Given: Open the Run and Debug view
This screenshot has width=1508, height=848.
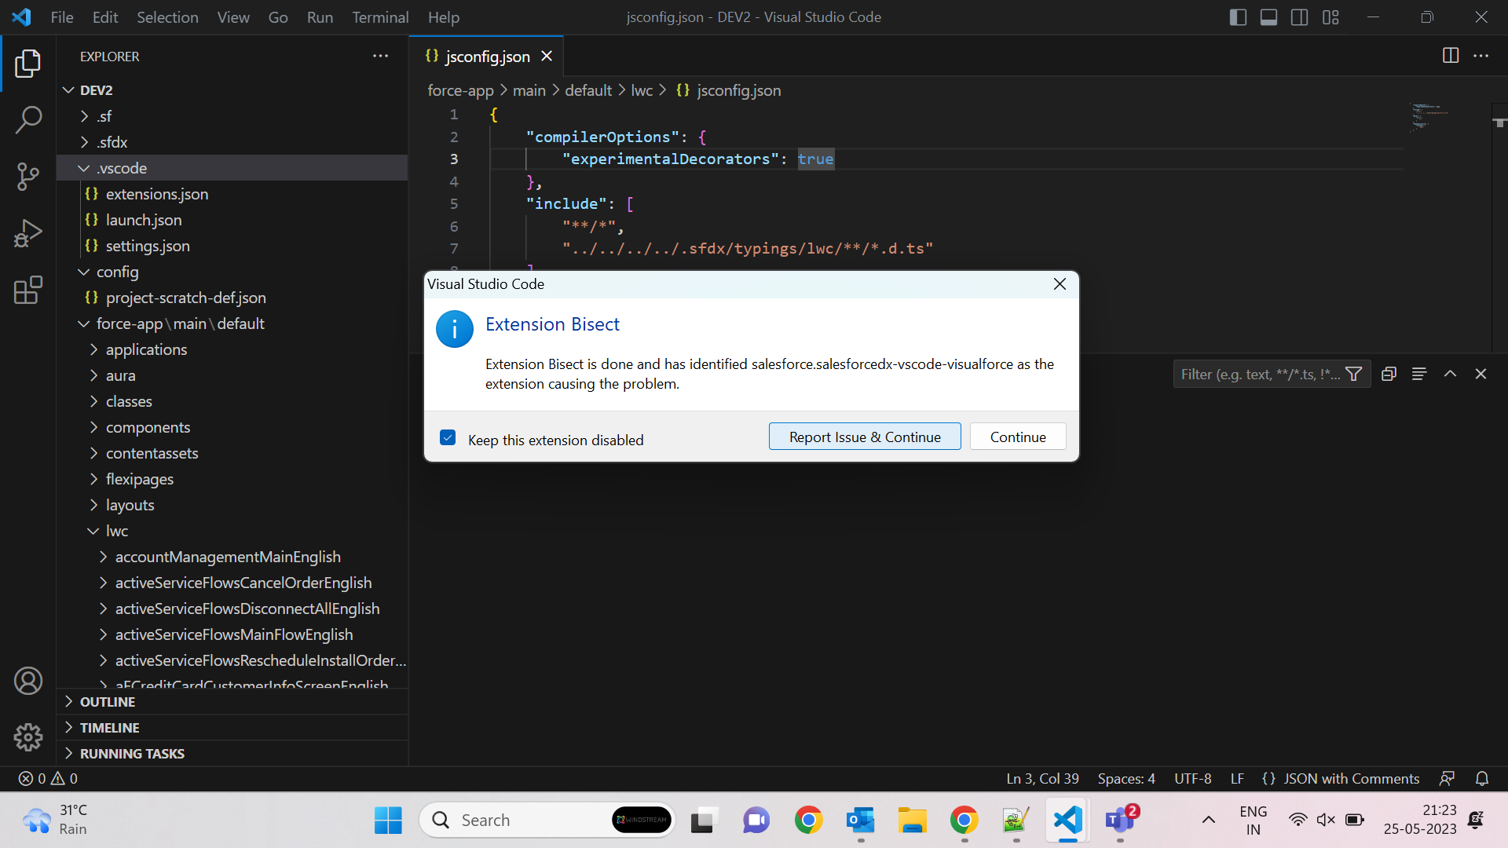Looking at the screenshot, I should (28, 233).
